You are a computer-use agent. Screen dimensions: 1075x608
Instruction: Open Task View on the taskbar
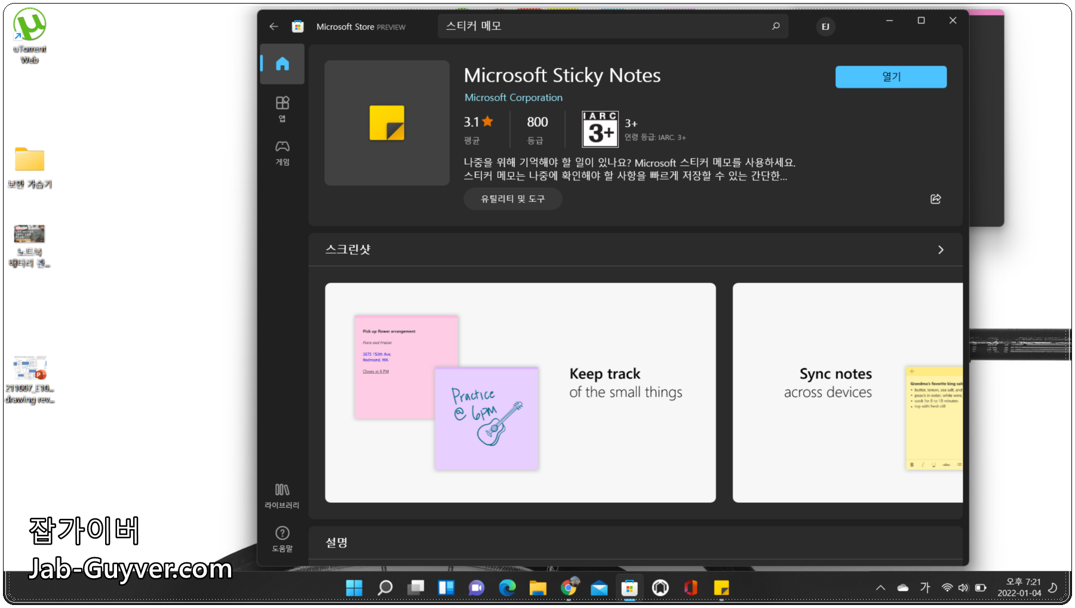click(416, 588)
